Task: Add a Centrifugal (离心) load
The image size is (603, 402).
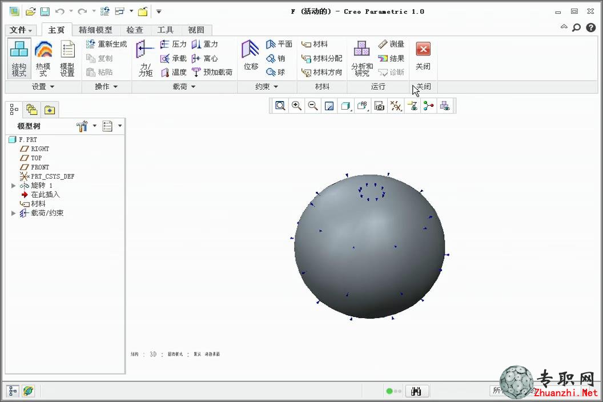Action: [x=205, y=58]
